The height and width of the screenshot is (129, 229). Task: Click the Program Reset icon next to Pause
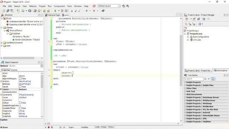(66, 11)
